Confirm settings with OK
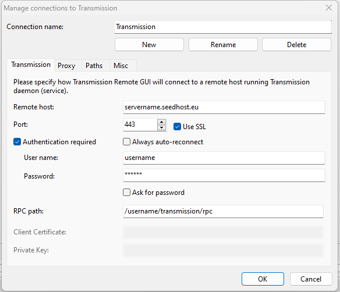Screen dimensions: 340x292 coord(263,279)
